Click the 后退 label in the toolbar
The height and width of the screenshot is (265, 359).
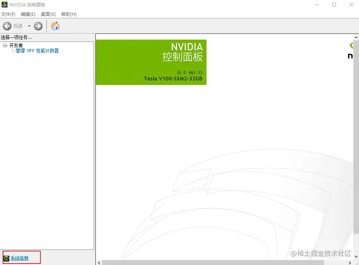point(18,26)
